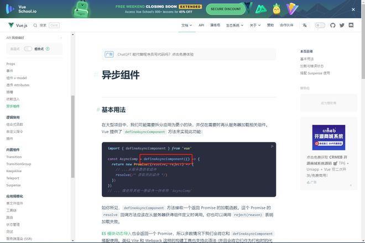Image resolution: width=365 pixels, height=243 pixels.
Task: Jump to 加载与错误状态 in page outline
Action: click(312, 66)
